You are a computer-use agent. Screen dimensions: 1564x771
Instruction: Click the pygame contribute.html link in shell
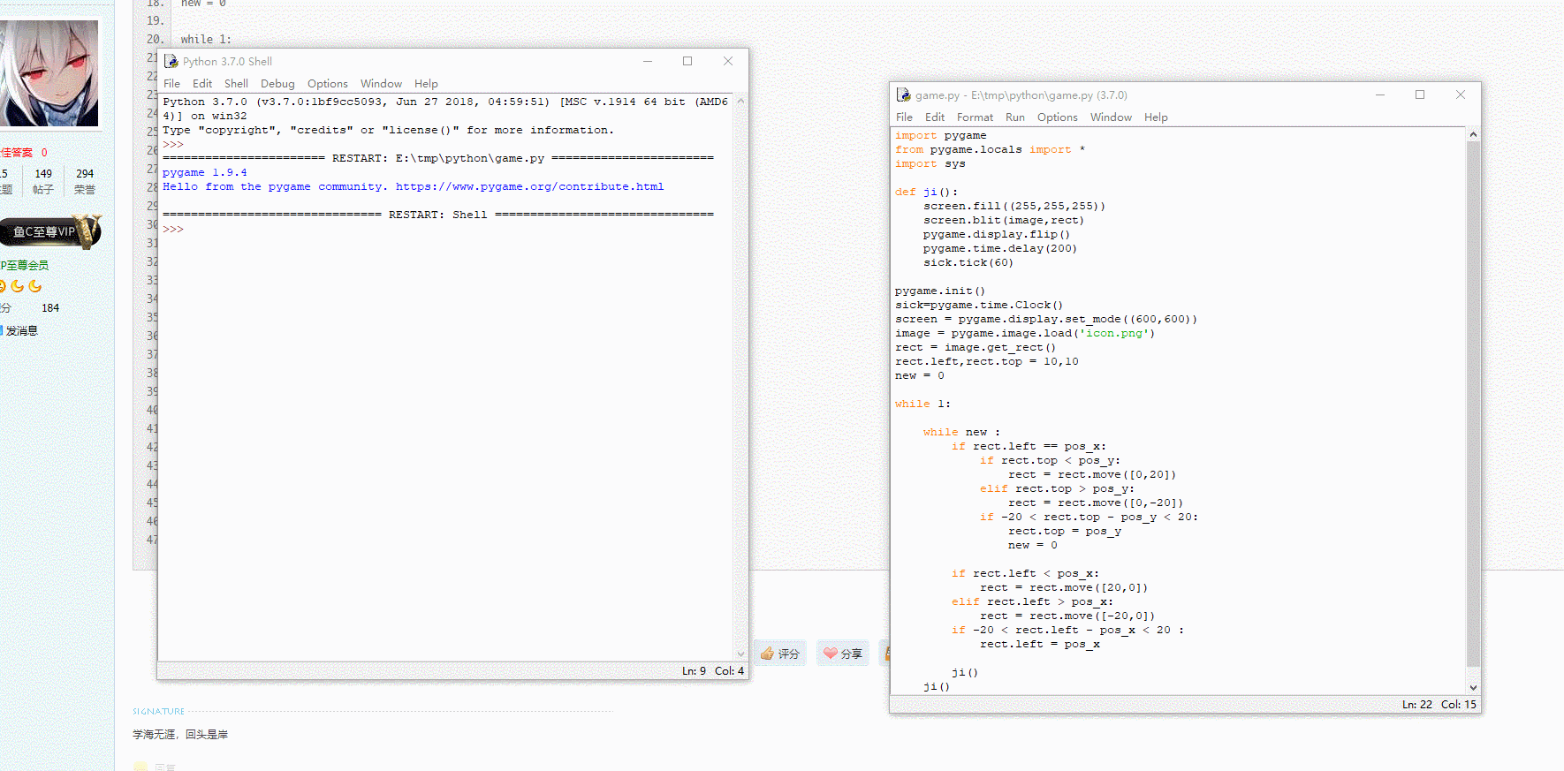click(x=529, y=187)
